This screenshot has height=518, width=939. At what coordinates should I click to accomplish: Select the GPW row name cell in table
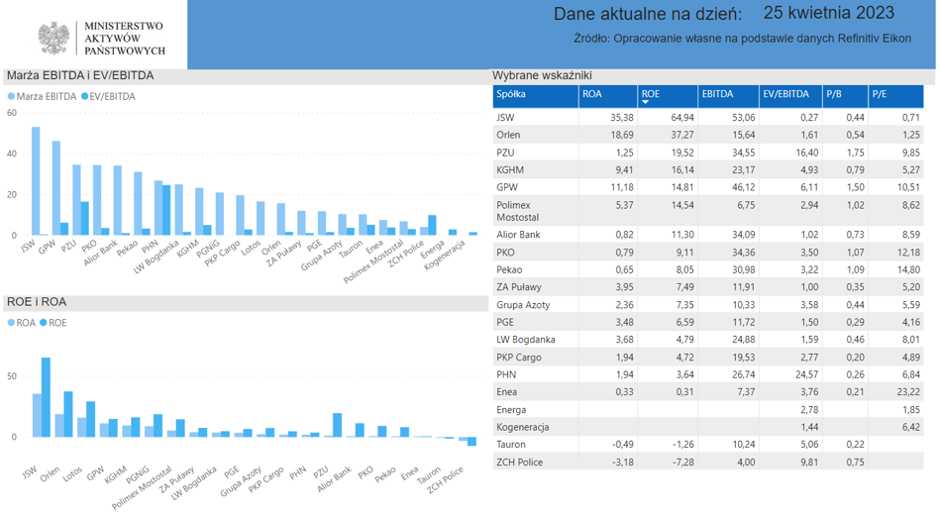pyautogui.click(x=536, y=187)
